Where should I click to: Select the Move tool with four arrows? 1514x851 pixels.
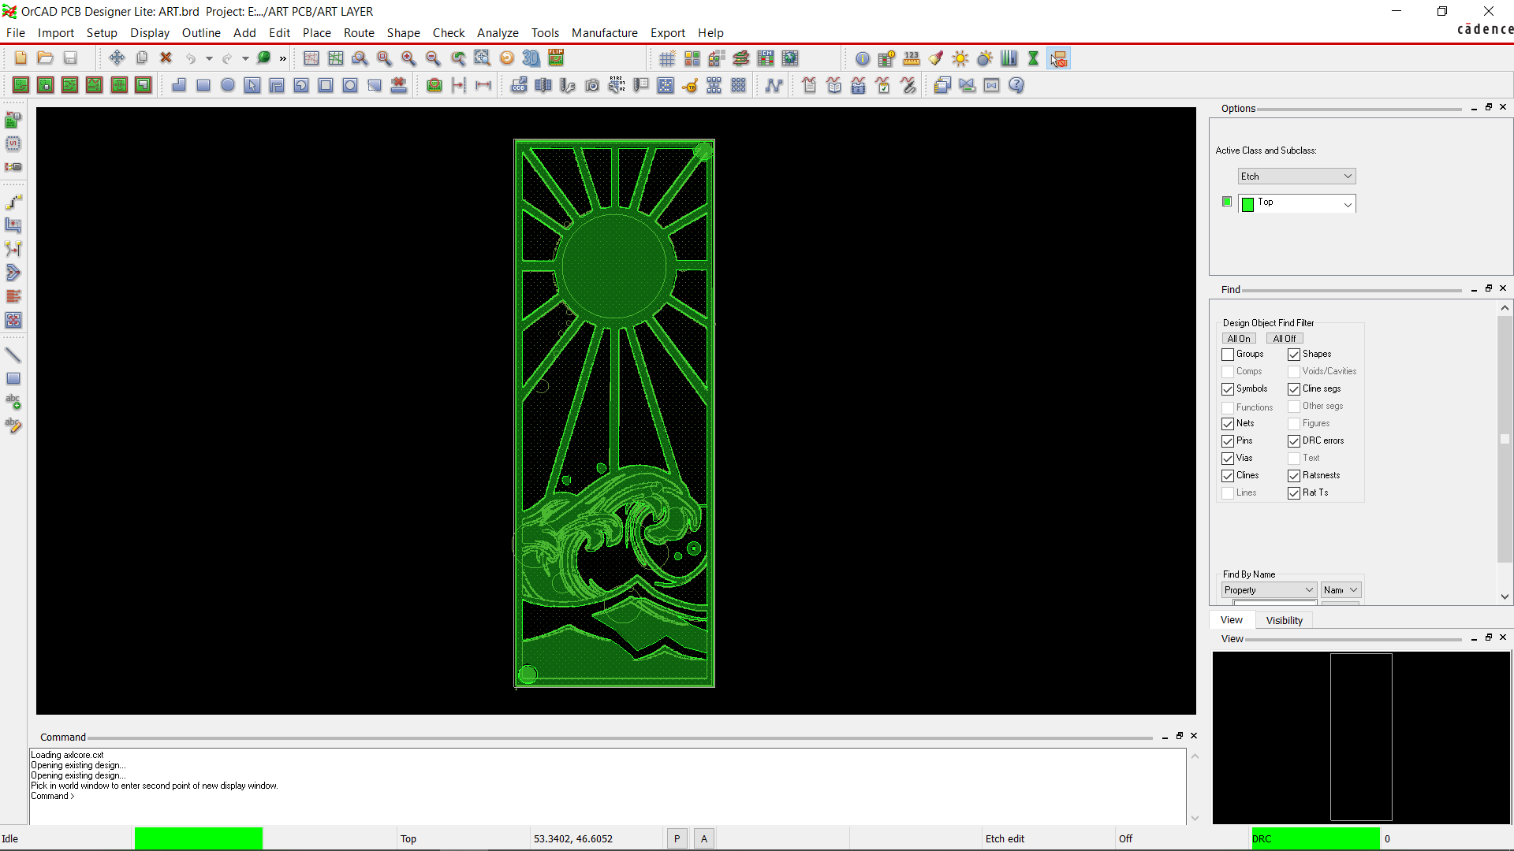point(117,58)
